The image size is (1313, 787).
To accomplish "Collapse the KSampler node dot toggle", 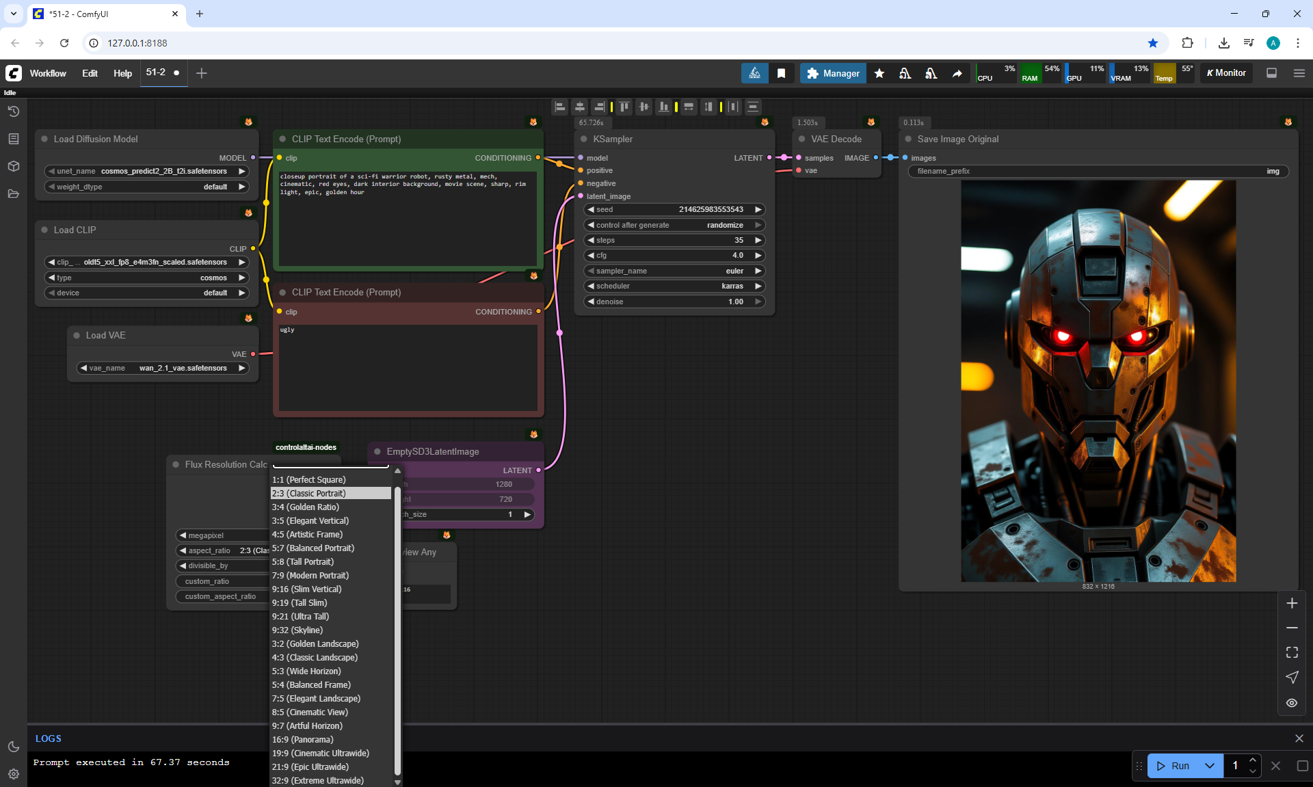I will tap(584, 139).
